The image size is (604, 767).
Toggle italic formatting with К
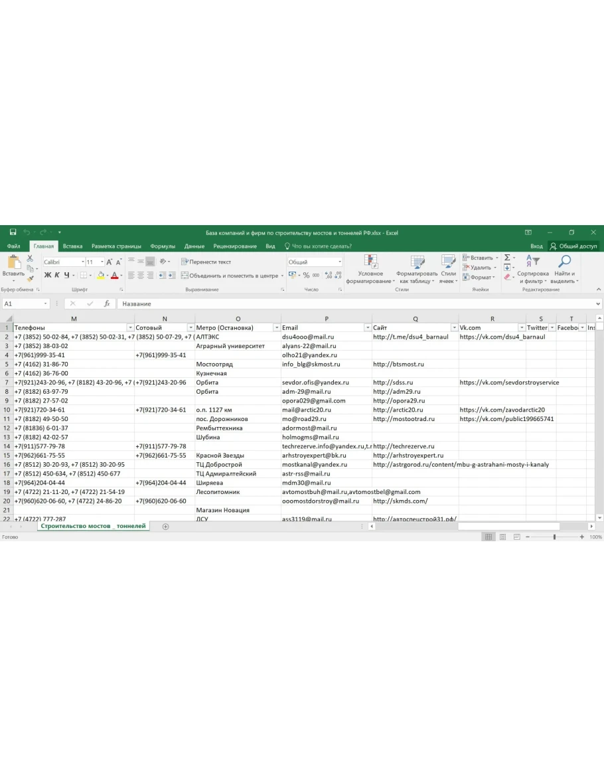coord(56,276)
